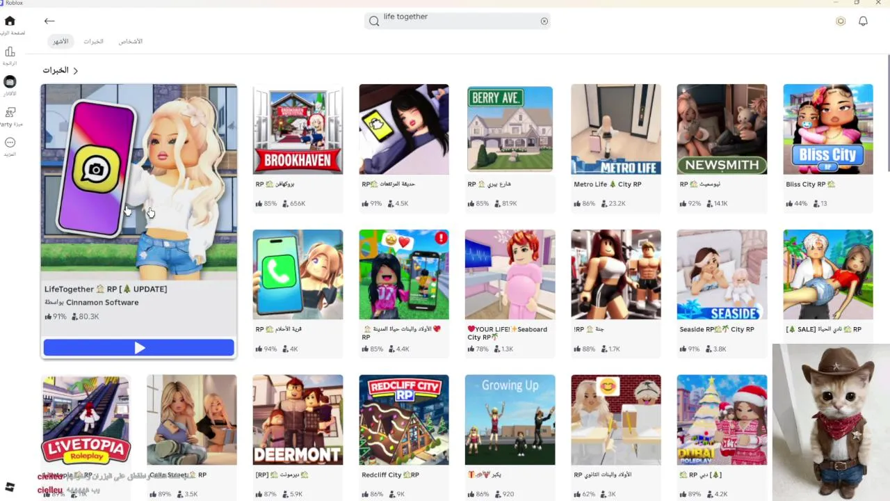Open the gym couple game thumbnail
Viewport: 890px width, 501px height.
(616, 275)
